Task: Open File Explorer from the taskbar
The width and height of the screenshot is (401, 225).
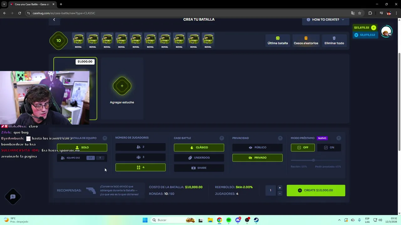Action: click(210, 220)
